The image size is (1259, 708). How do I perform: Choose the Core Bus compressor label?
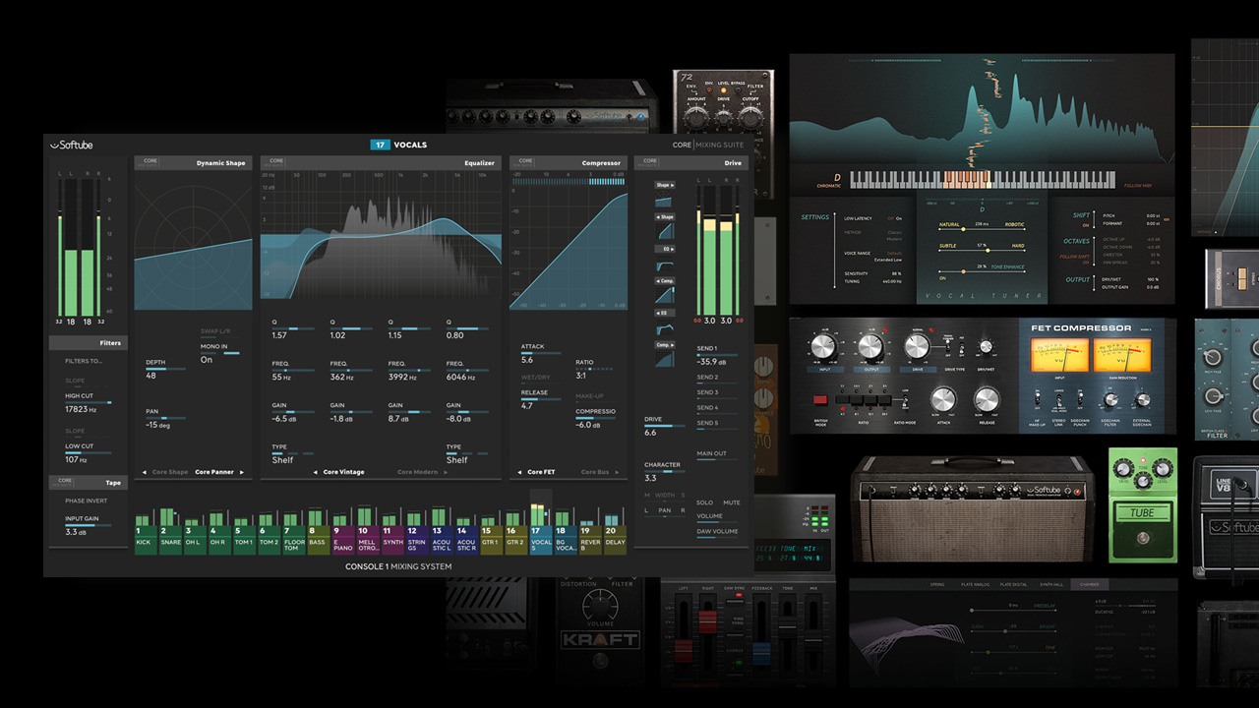tap(595, 472)
